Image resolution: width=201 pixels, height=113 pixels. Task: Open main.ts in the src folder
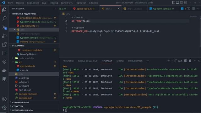pos(34,70)
